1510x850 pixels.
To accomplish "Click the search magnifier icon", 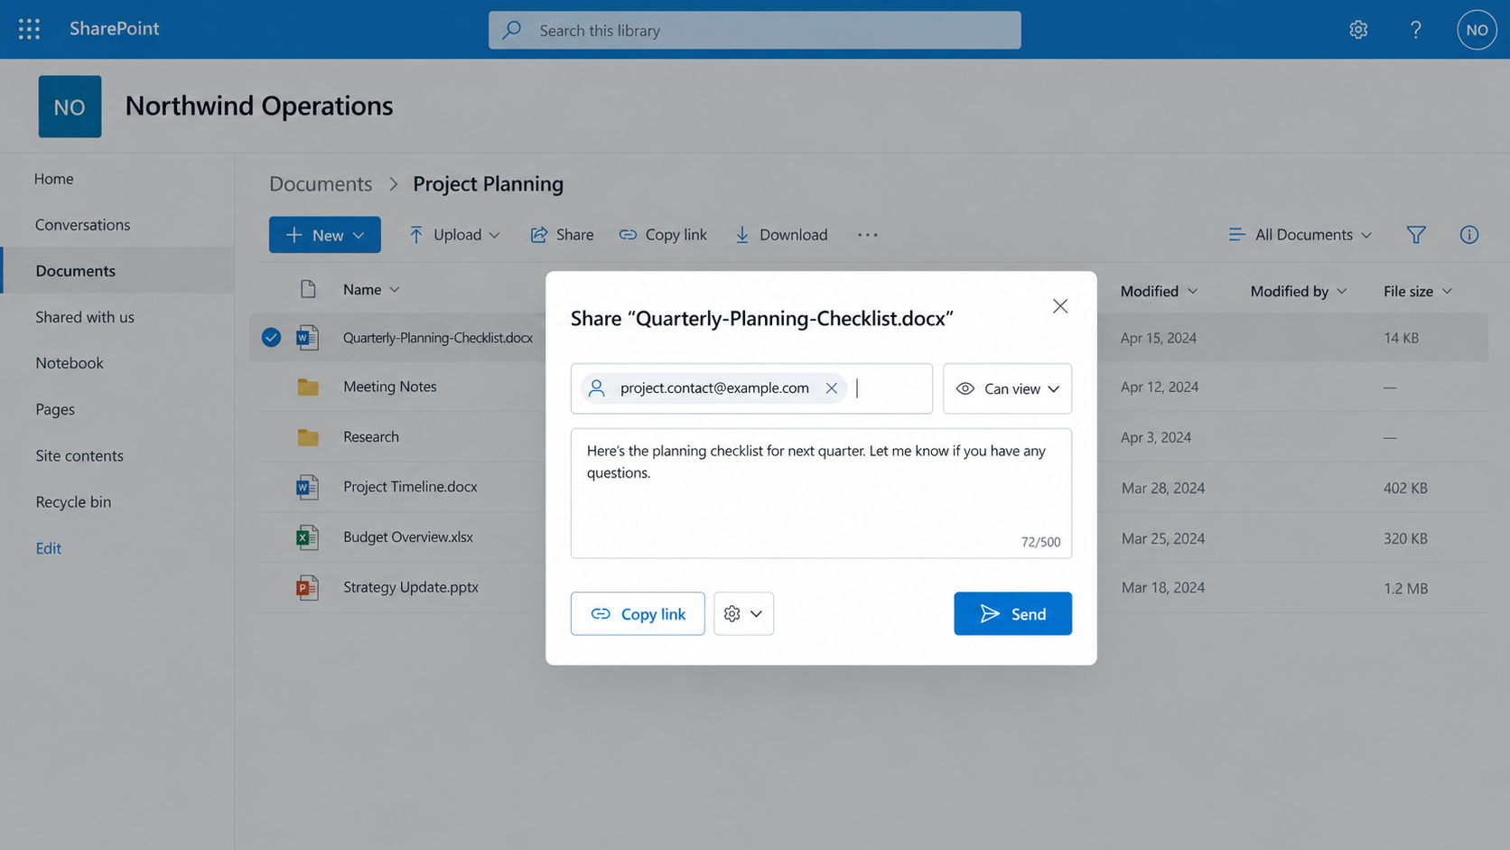I will 512,30.
